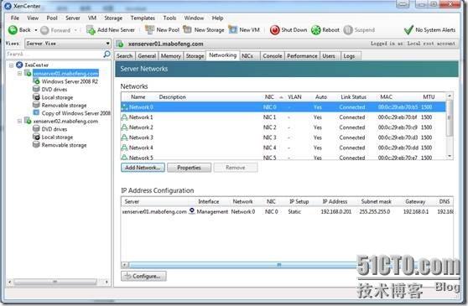Click Local storage icon under xenserver02
Viewport: 468px width, 306px height.
[36, 137]
